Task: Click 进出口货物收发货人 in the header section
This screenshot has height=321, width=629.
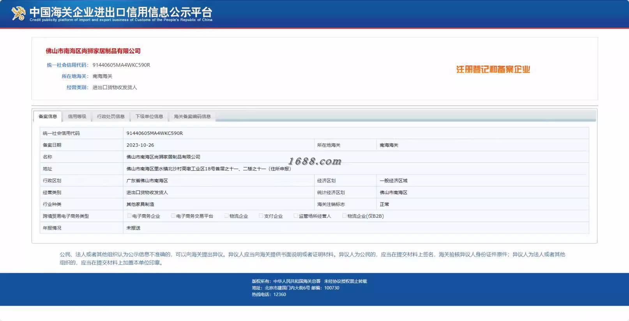Action: click(115, 88)
